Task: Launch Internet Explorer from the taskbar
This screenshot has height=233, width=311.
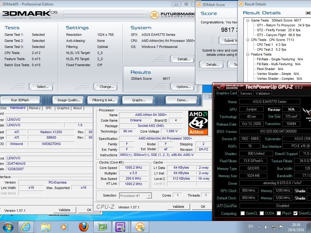Action: pyautogui.click(x=26, y=227)
